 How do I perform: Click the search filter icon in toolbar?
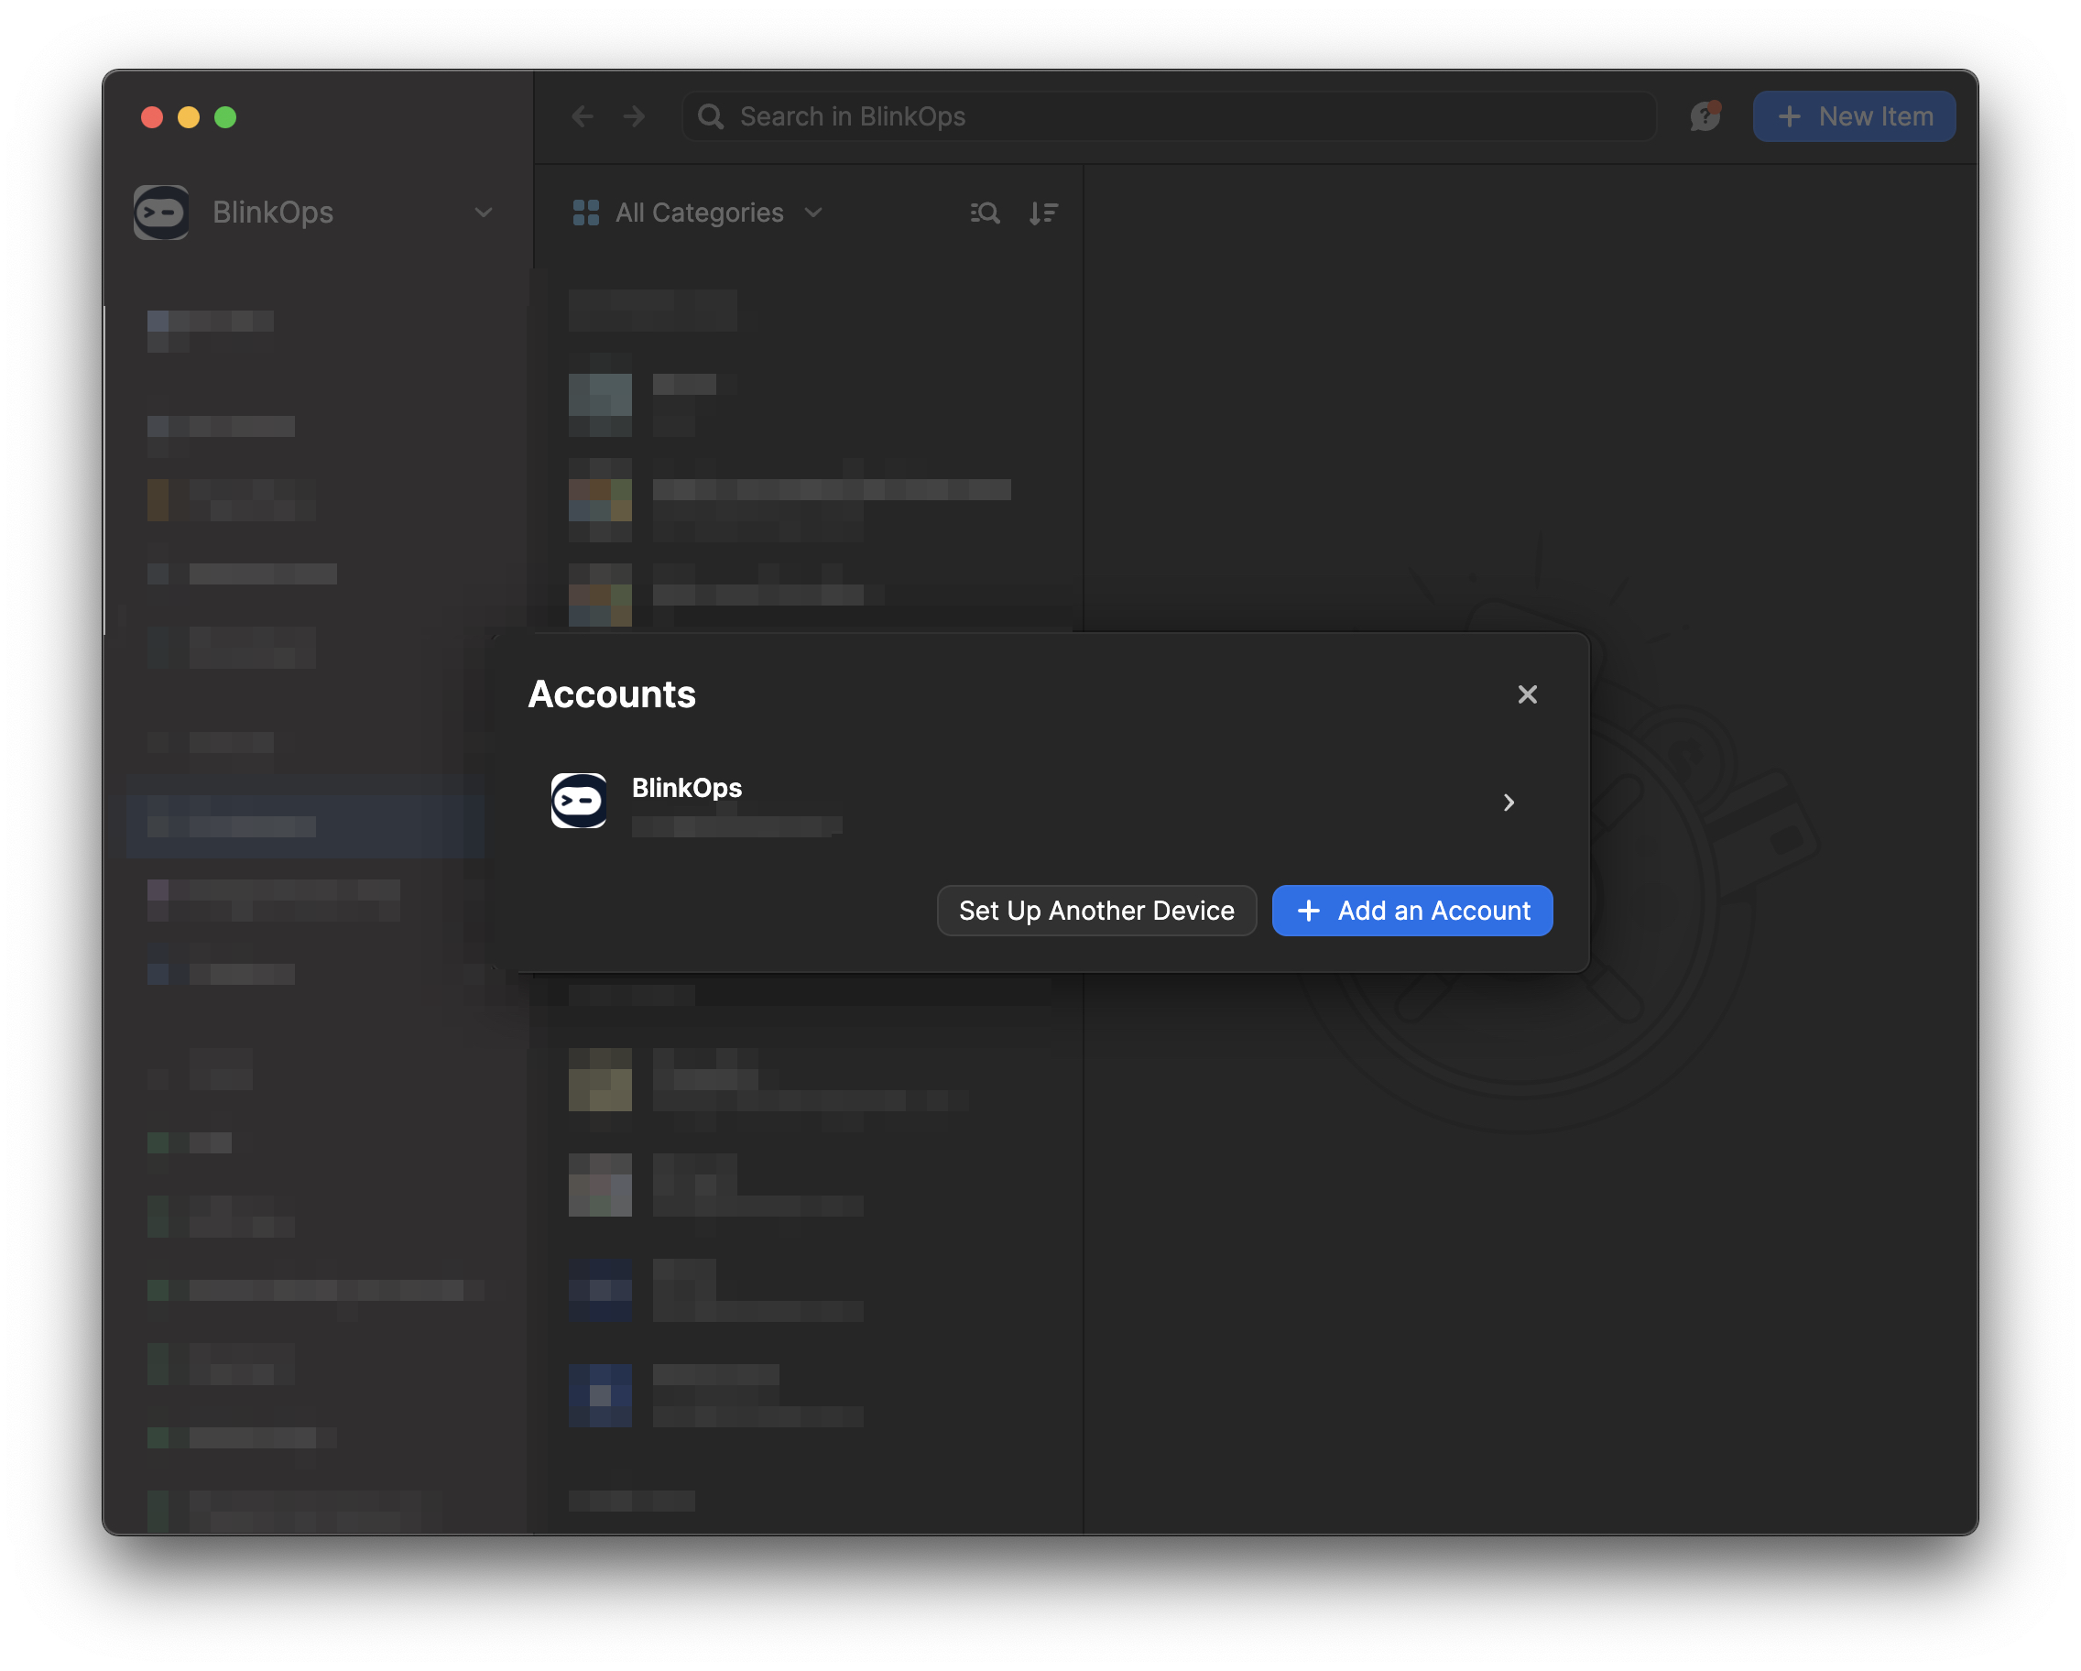[984, 212]
